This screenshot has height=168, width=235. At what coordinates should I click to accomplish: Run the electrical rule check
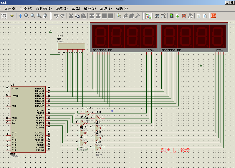[205, 16]
